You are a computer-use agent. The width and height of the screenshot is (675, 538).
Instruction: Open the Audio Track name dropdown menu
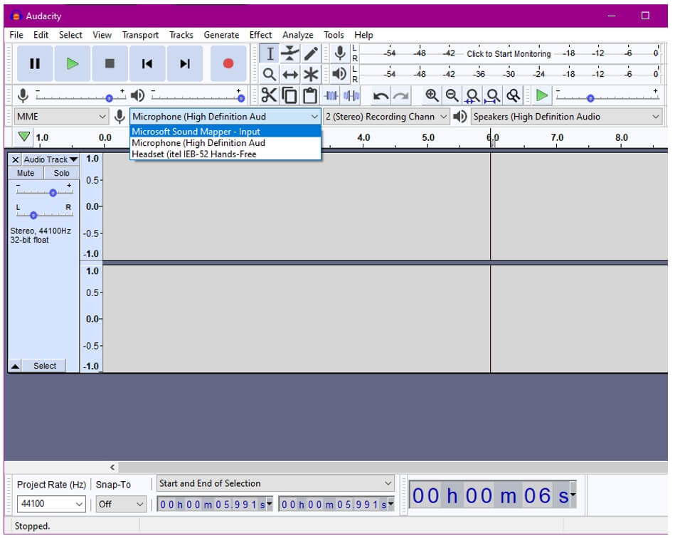[51, 160]
